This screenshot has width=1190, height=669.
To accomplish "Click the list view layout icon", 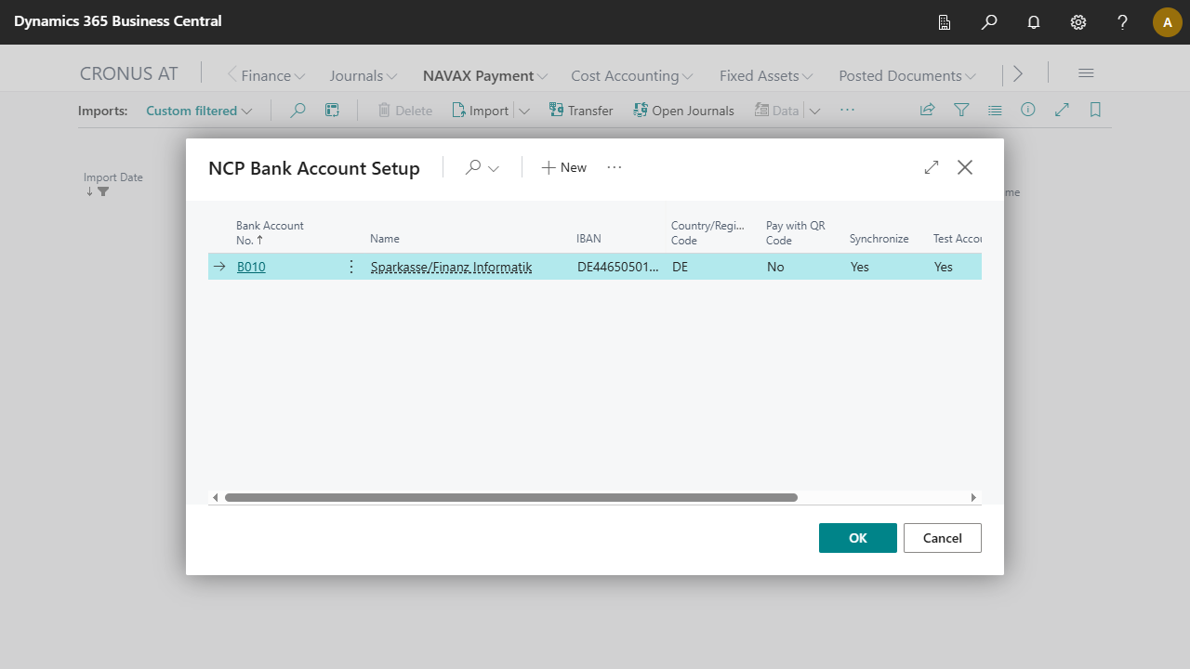I will tap(995, 110).
